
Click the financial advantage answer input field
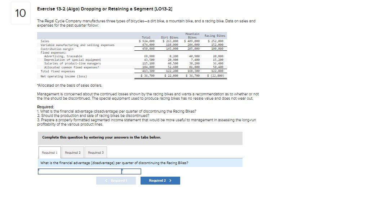(79, 171)
